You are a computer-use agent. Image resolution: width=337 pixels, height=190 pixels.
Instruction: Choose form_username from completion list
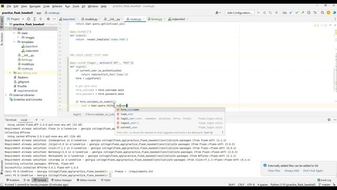170,110
